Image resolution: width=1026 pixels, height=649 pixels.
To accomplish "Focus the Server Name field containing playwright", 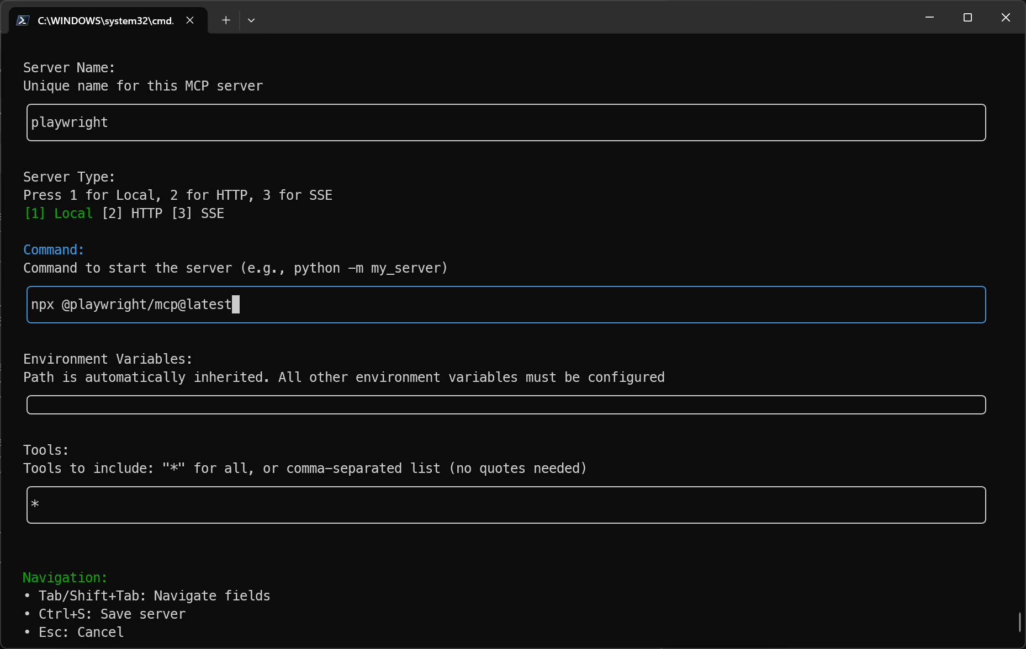I will pos(506,123).
